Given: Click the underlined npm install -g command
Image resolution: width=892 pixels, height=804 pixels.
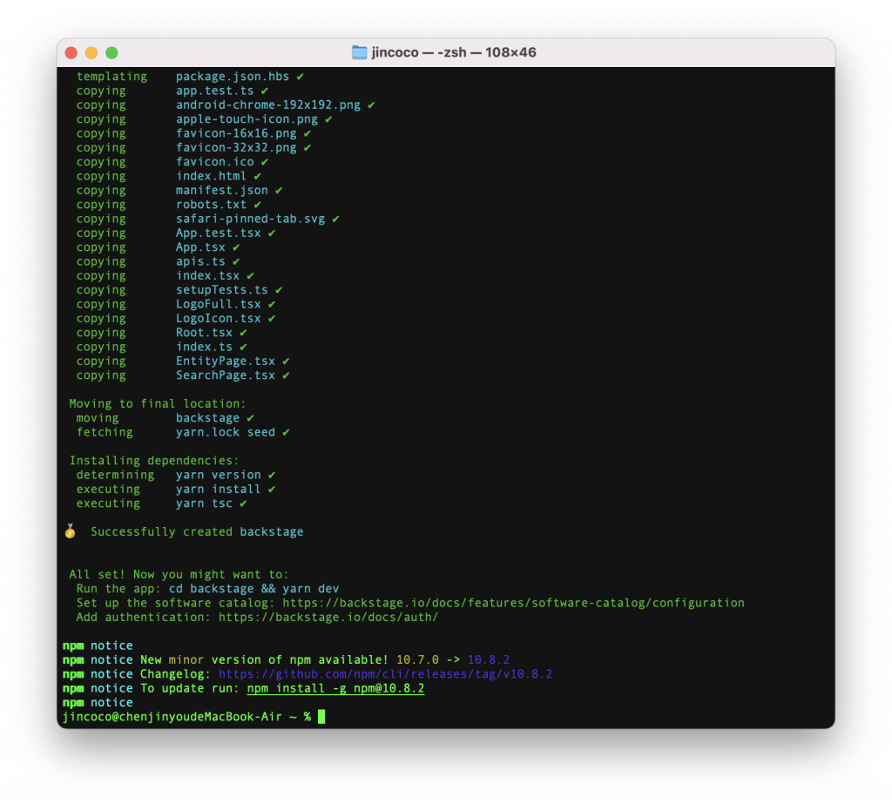Looking at the screenshot, I should tap(335, 688).
